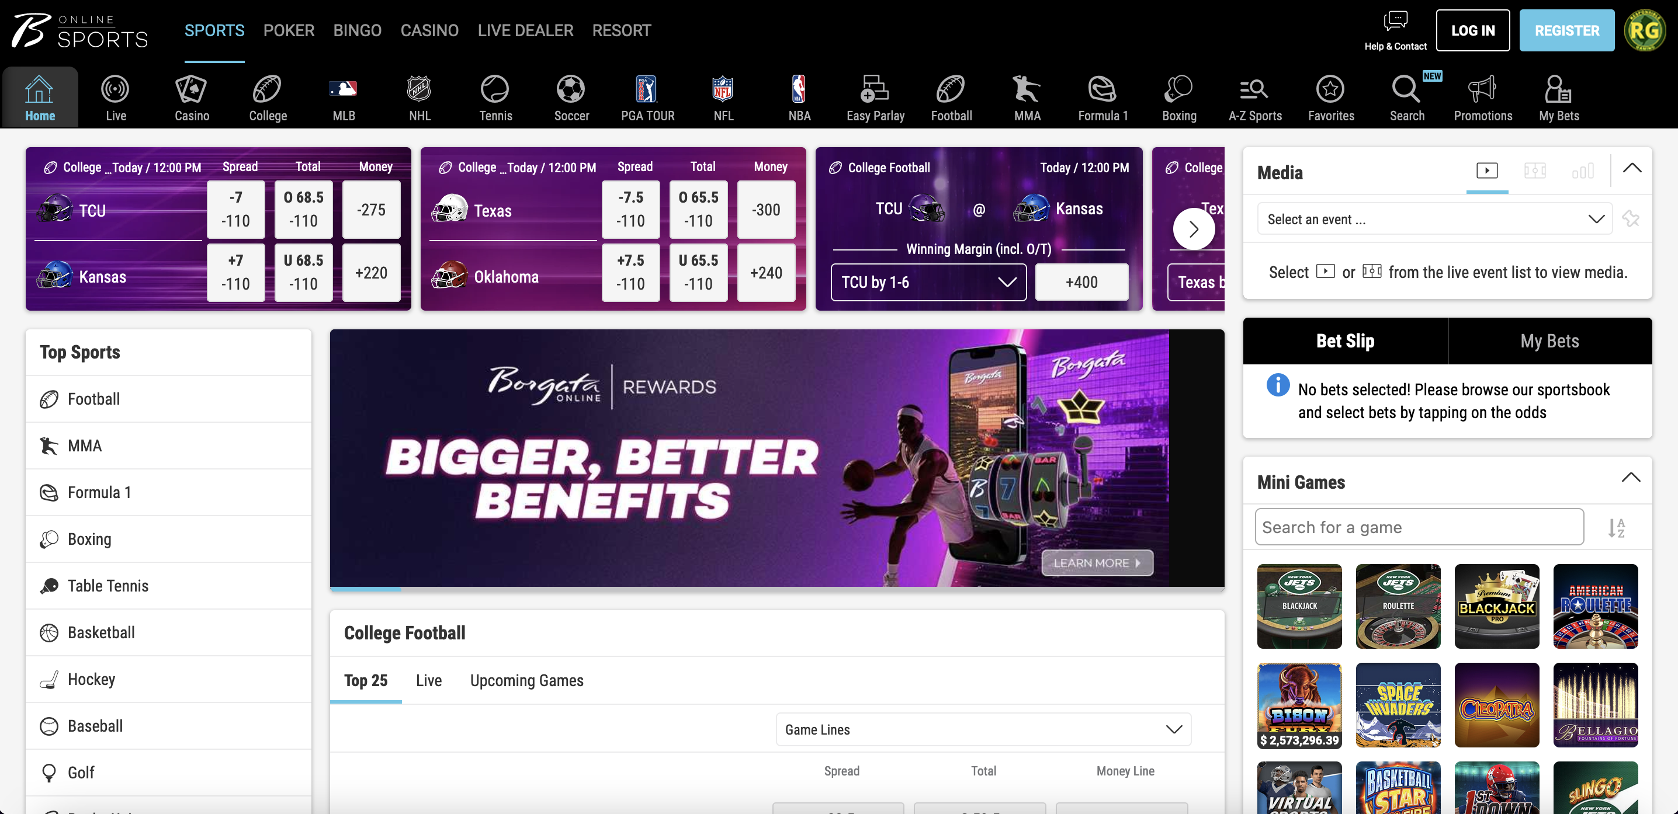
Task: Collapse the Media panel
Action: 1632,168
